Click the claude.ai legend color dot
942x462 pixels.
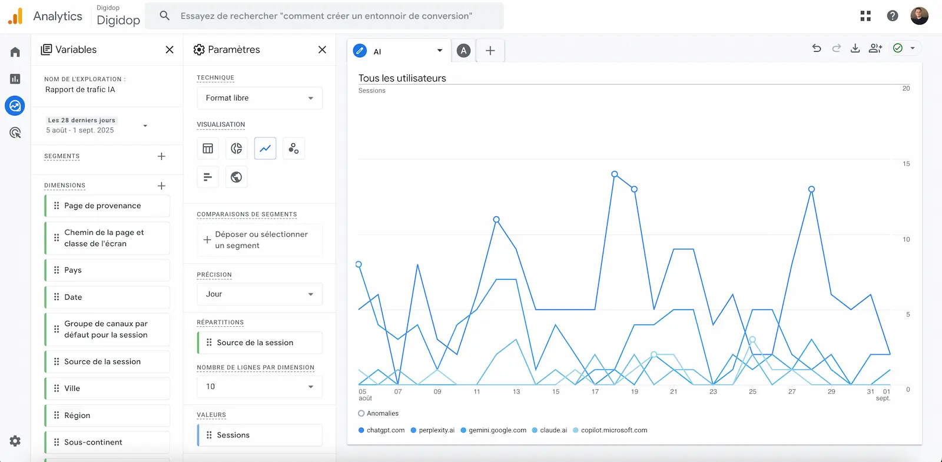tap(535, 430)
